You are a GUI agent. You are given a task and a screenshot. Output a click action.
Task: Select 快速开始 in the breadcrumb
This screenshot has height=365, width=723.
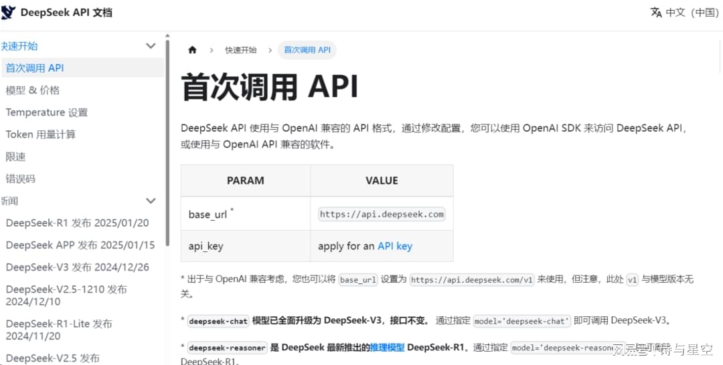coord(241,50)
